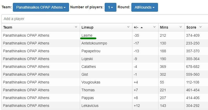
Task: Click the +/- ascending sort arrow
Action: pyautogui.click(x=142, y=27)
